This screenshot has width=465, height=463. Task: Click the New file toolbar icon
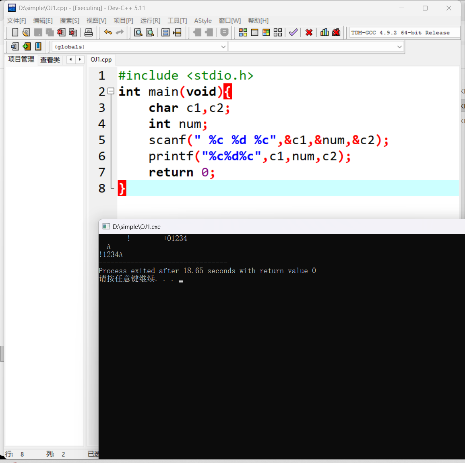[x=15, y=32]
